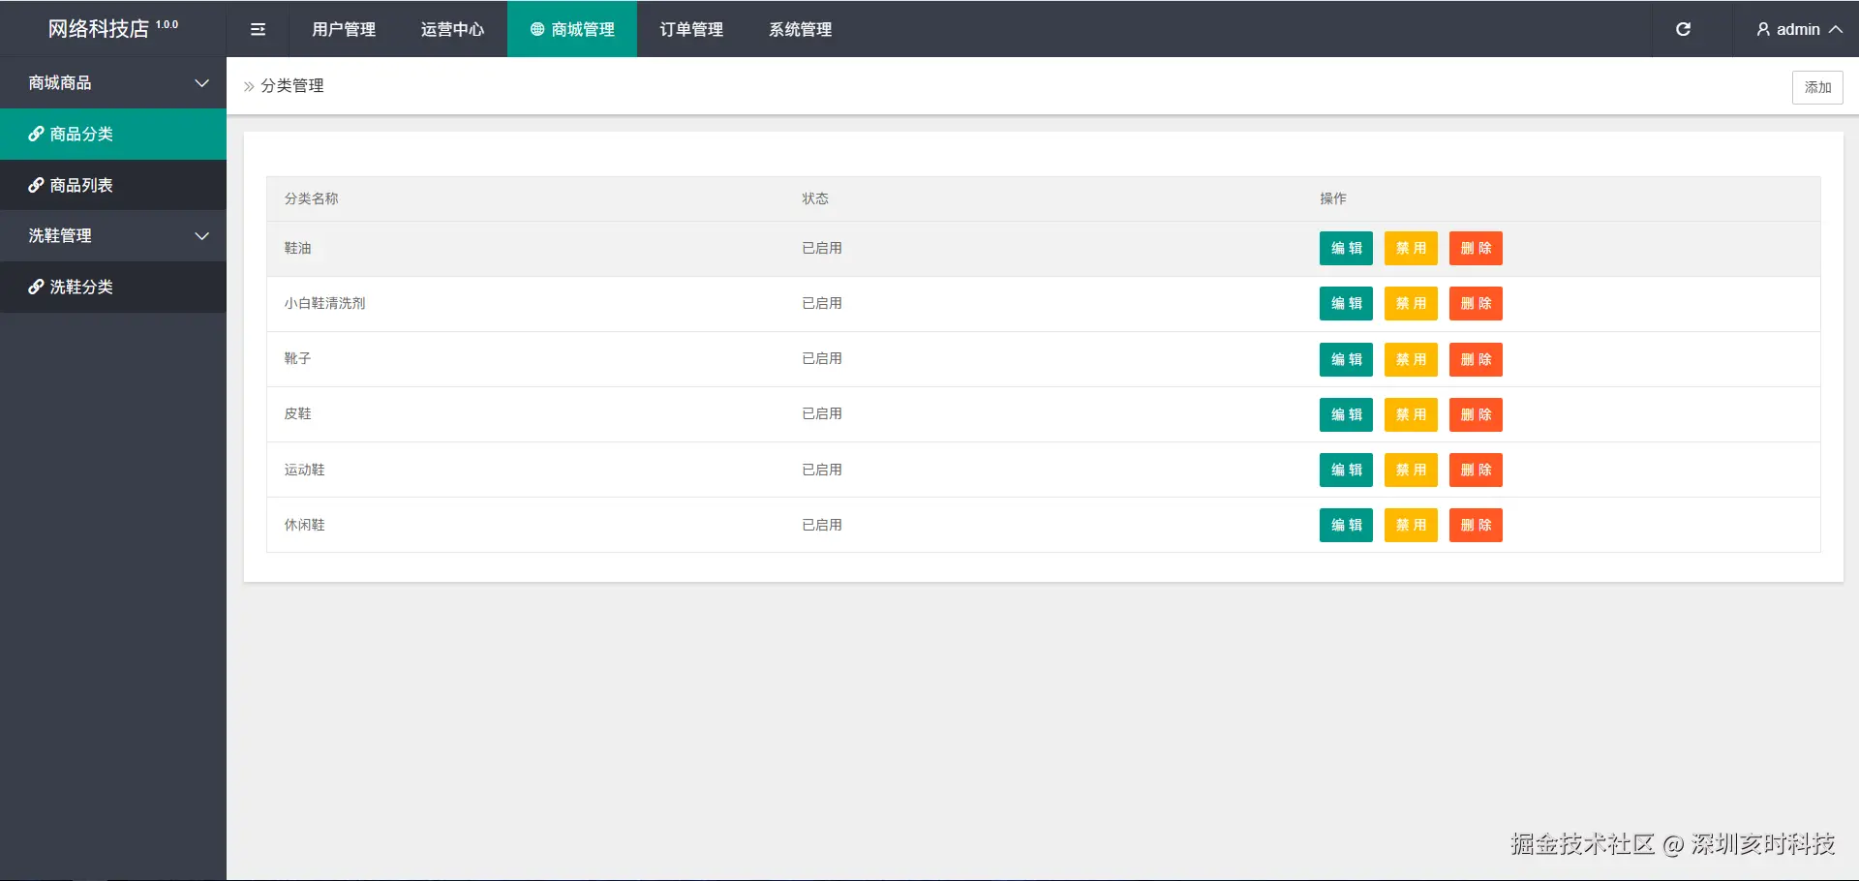Screen dimensions: 1859x881
Task: Click the link icon beside 洗鞋分类
Action: [x=36, y=287]
